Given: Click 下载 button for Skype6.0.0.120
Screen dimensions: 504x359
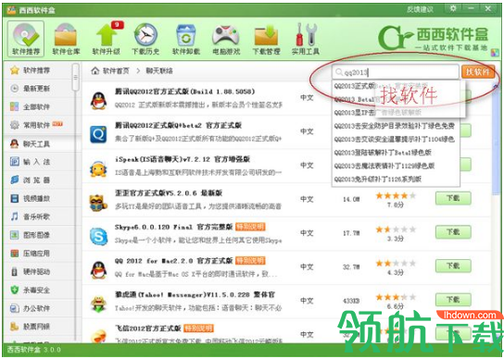Looking at the screenshot, I should (453, 232).
